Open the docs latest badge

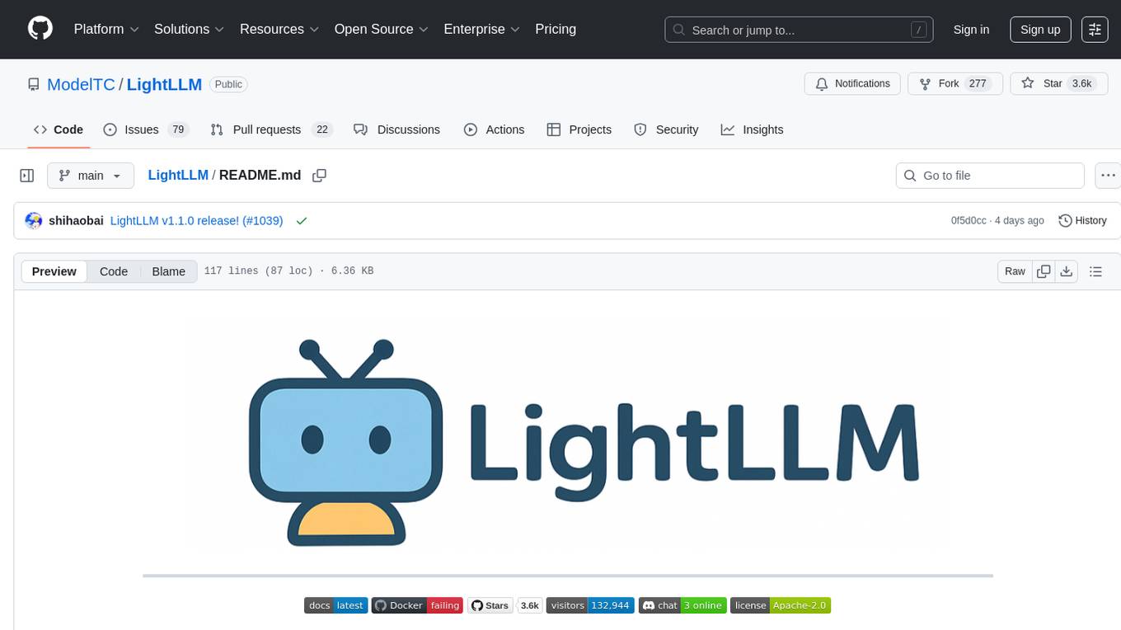pos(335,605)
